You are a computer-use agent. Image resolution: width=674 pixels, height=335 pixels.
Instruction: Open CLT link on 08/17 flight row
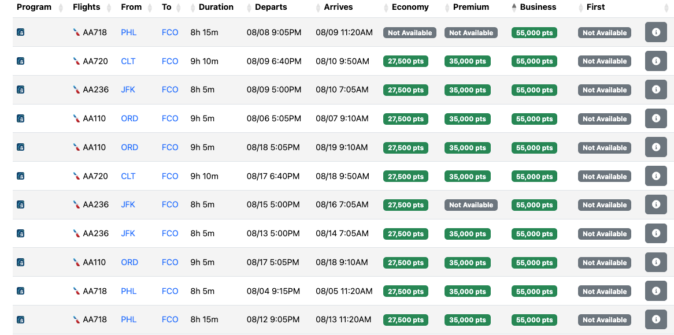pyautogui.click(x=128, y=176)
